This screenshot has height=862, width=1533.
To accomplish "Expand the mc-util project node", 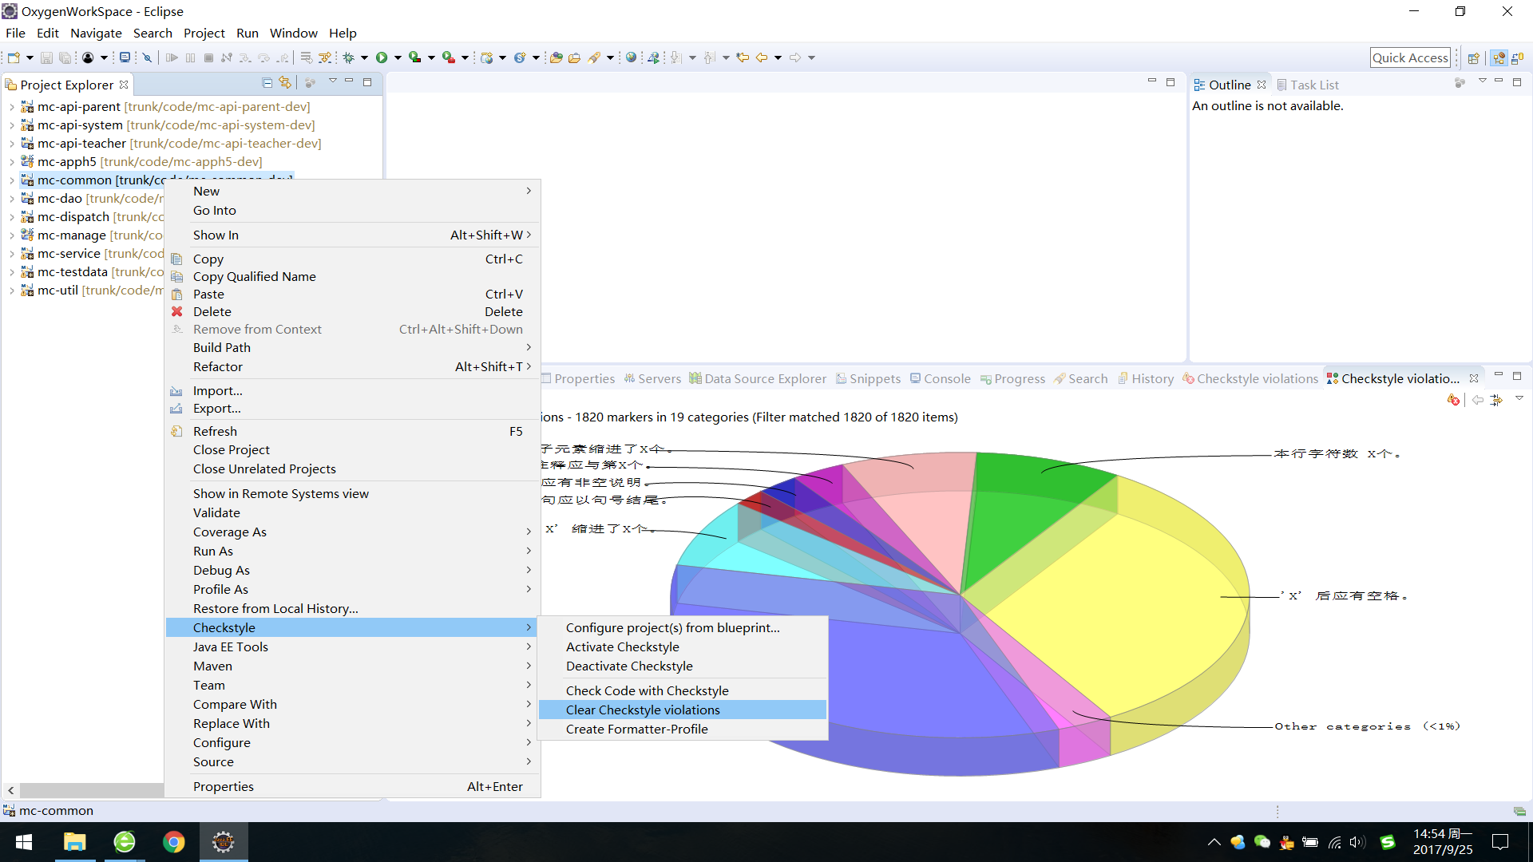I will pos(11,291).
